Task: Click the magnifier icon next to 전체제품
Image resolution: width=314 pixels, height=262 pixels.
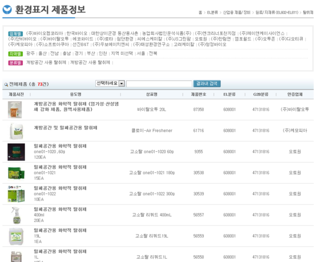Action: tap(6, 84)
